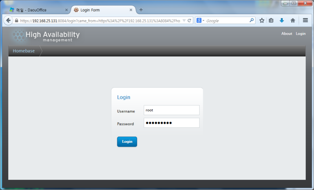Screen dimensions: 314x190
Task: Click the Password input field
Action: (172, 123)
